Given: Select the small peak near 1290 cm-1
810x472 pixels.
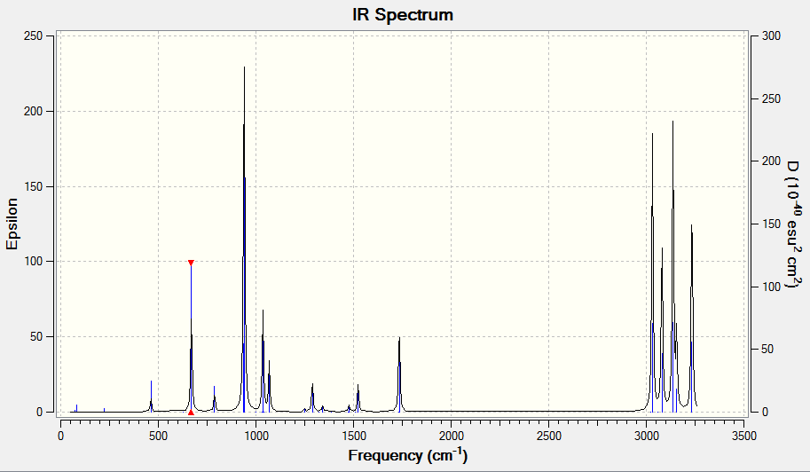Looking at the screenshot, I should 312,398.
